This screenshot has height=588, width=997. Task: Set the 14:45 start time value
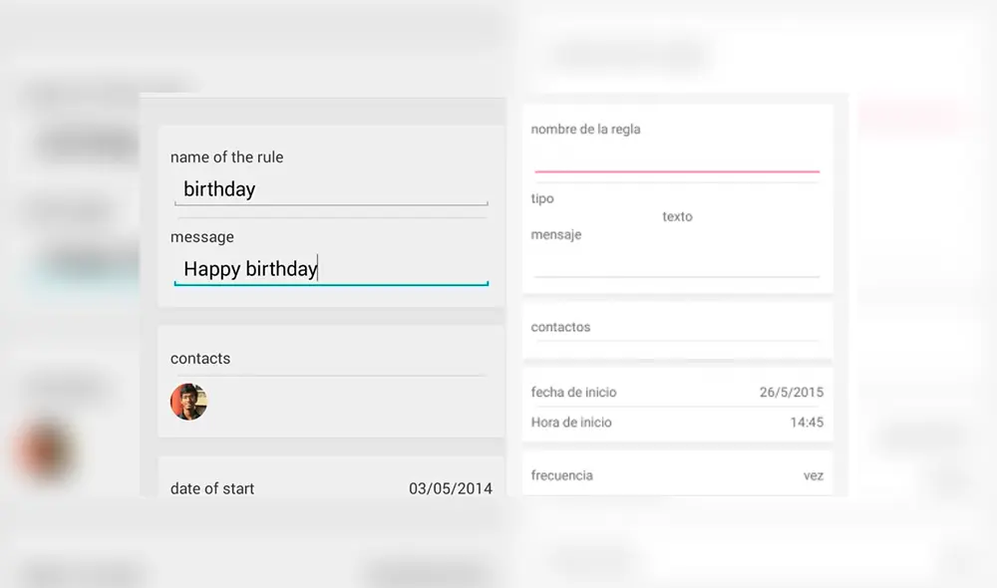tap(807, 423)
